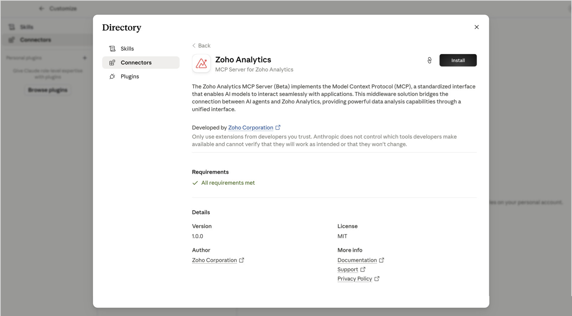Click the Plugins plug icon in Directory sidebar
Screen dimensions: 572x316
[112, 77]
